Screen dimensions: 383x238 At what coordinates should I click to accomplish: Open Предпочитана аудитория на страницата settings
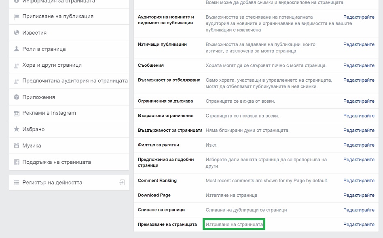75,81
